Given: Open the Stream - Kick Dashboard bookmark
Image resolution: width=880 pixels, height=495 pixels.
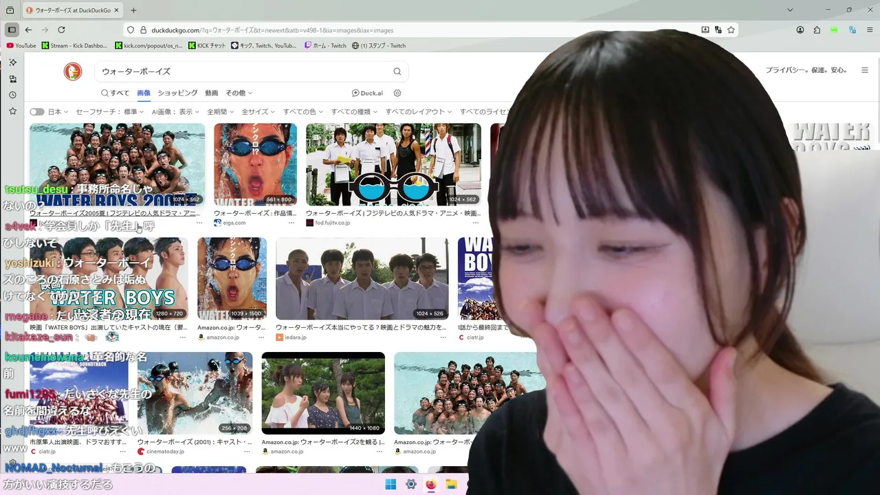Looking at the screenshot, I should point(74,45).
